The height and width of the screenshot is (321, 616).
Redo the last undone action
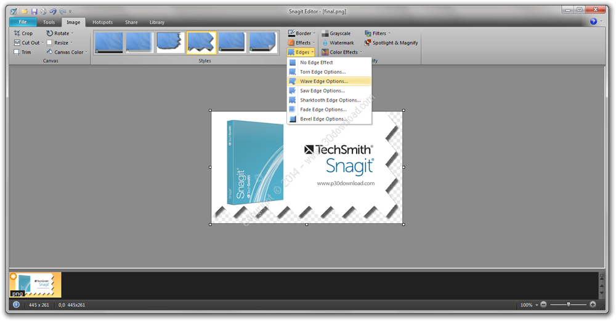(62, 12)
